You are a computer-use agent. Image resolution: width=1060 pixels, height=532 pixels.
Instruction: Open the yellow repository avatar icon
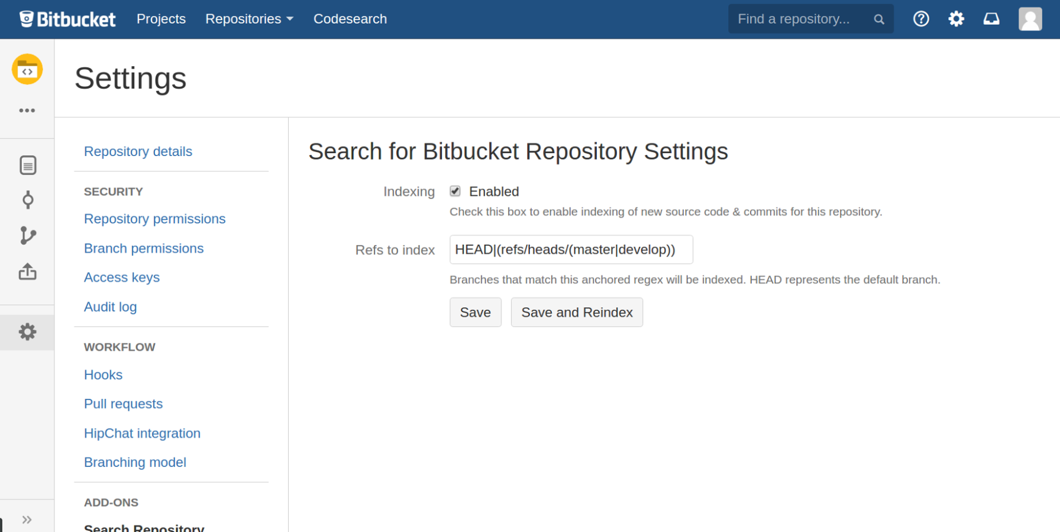[27, 70]
